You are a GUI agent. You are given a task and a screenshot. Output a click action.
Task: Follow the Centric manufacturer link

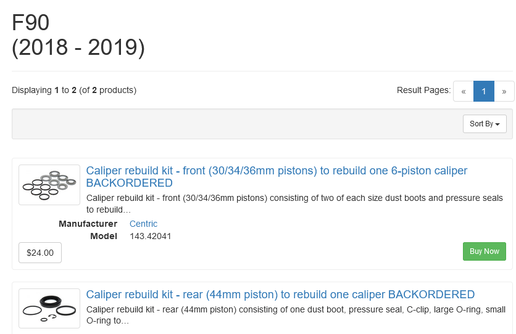tap(143, 224)
